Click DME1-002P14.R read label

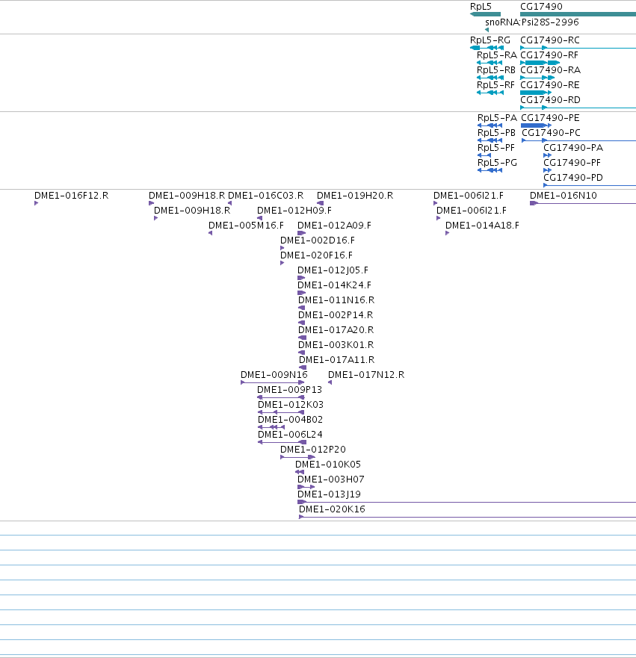336,314
